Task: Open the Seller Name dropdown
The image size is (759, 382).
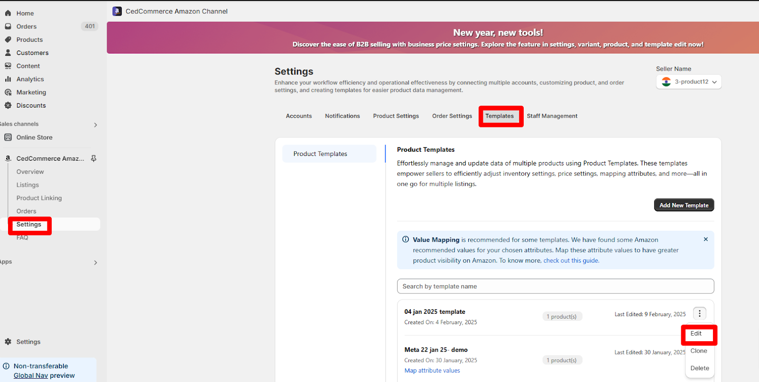Action: [x=688, y=82]
